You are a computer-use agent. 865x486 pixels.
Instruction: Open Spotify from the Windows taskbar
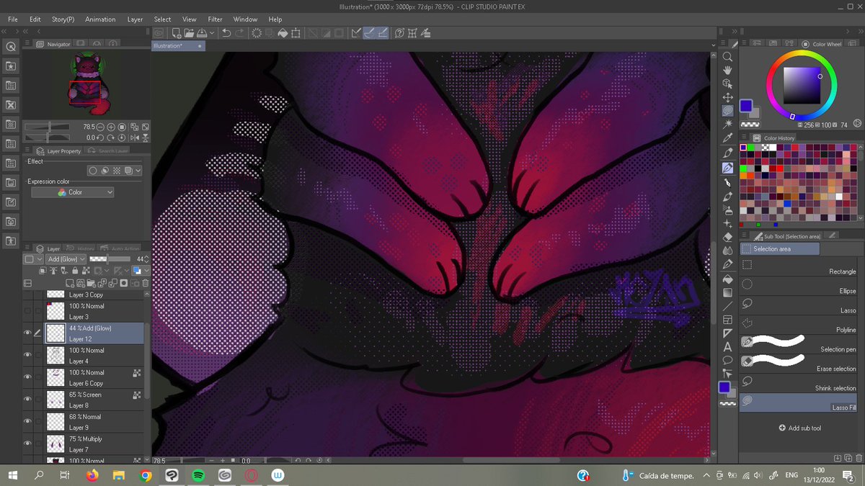pos(198,475)
